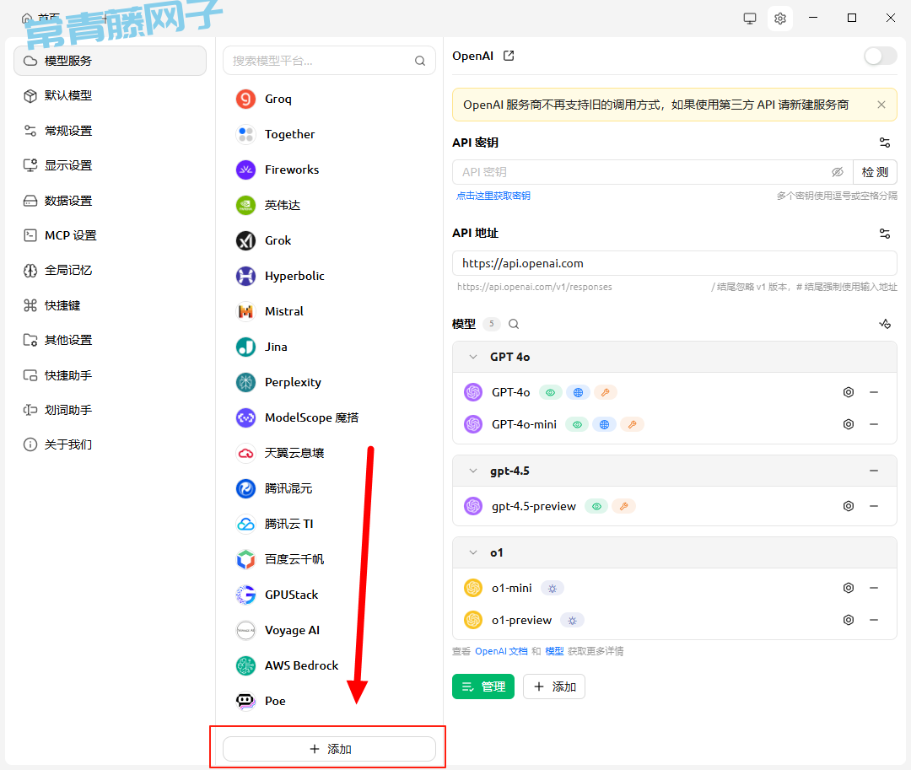Select ModelScope 魔搭 in provider list
The image size is (911, 770).
coord(330,418)
